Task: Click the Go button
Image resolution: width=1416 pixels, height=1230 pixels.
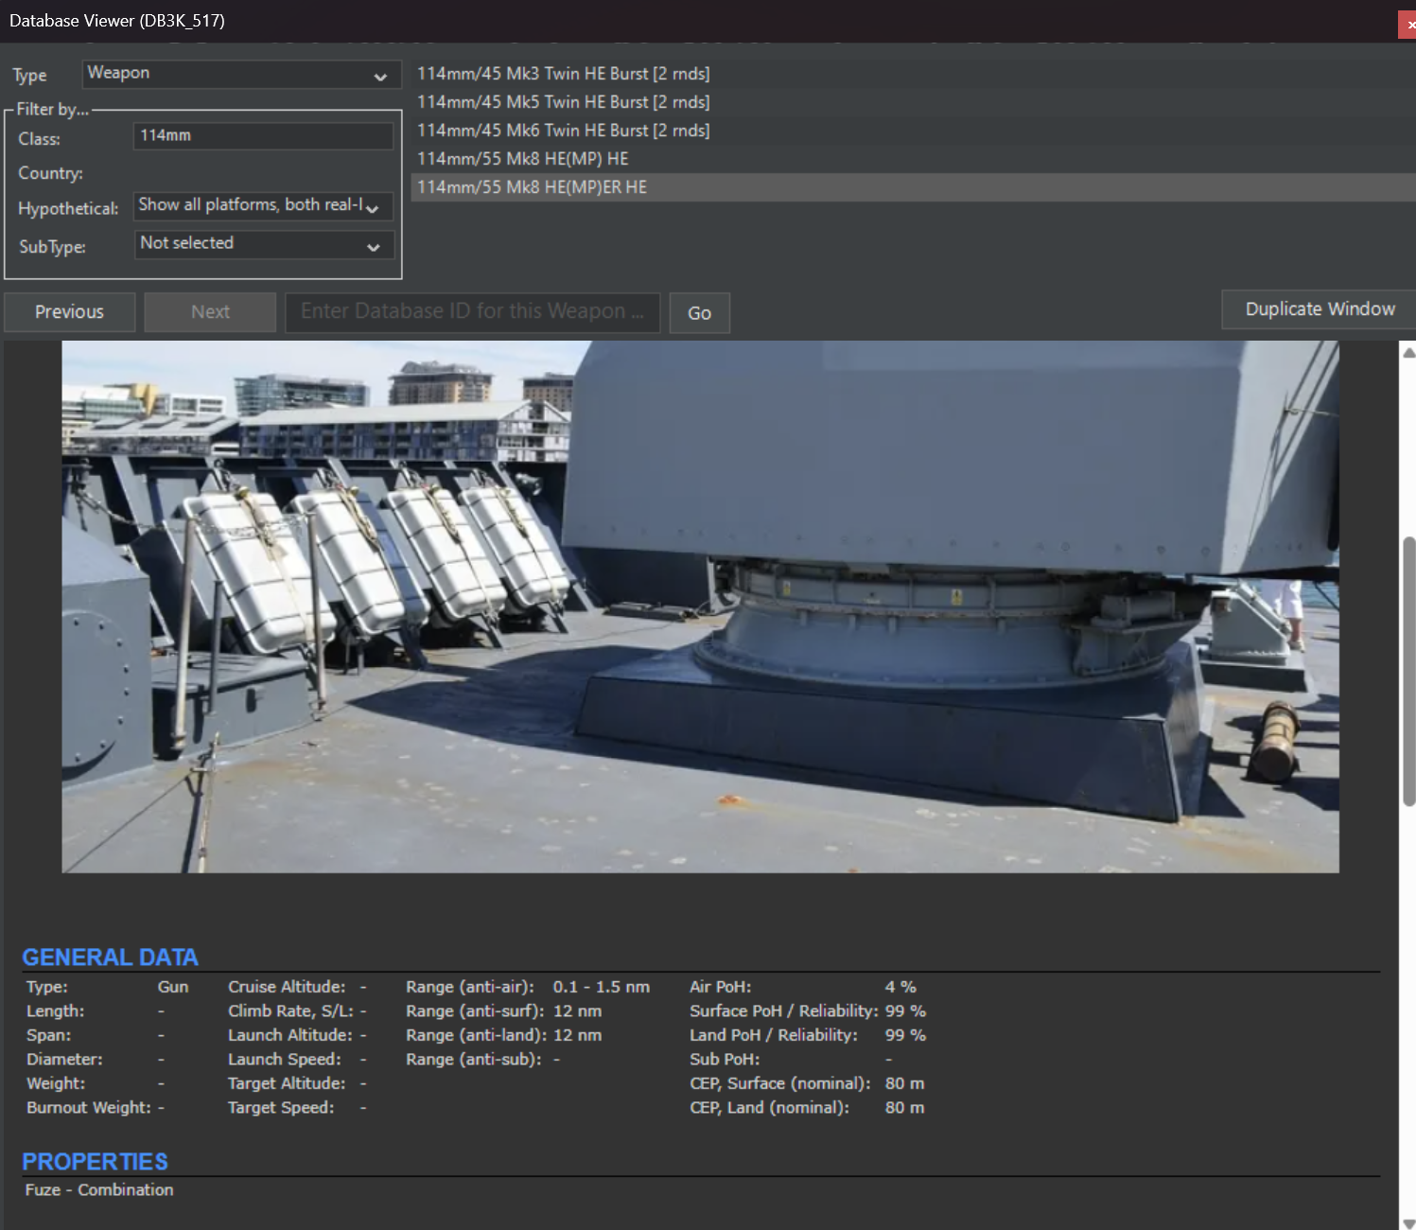Action: (x=700, y=313)
